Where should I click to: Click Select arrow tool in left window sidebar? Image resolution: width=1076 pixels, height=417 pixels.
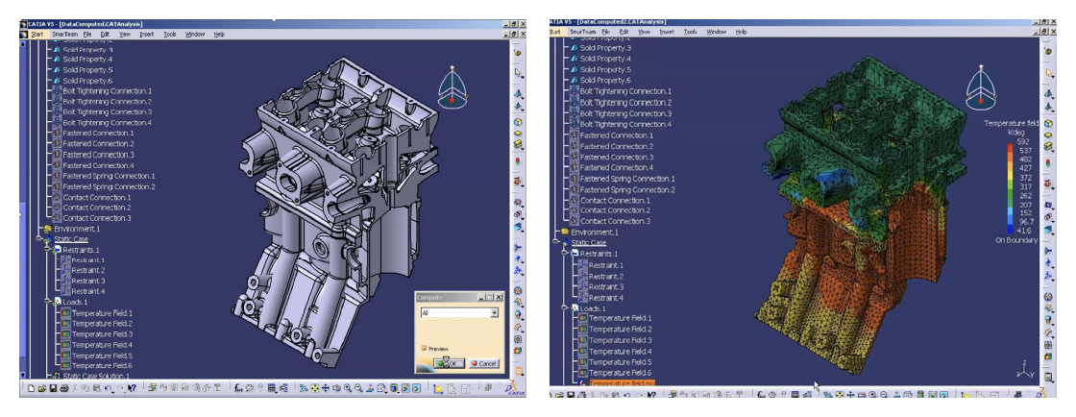(x=518, y=72)
